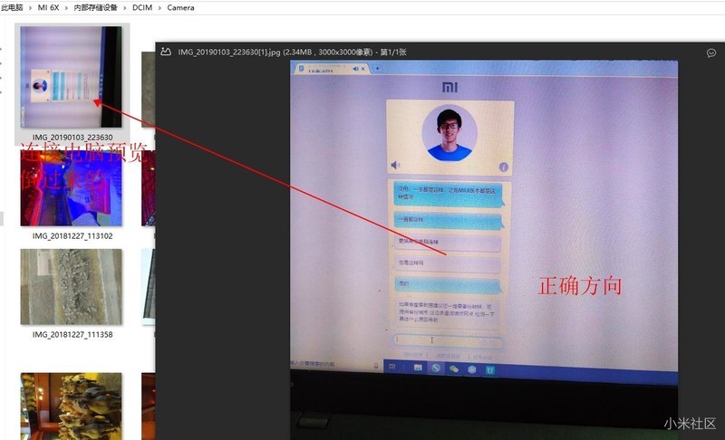Select the IMG_20181227_111358 thumbnail
Image resolution: width=725 pixels, height=440 pixels.
click(72, 287)
